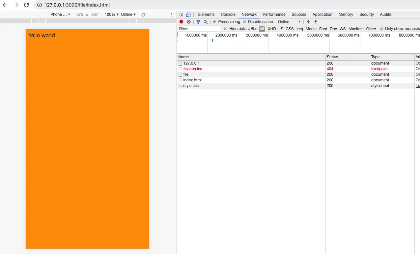This screenshot has height=254, width=420.
Task: Open the network throttling Online dropdown in Network panel
Action: [x=289, y=22]
